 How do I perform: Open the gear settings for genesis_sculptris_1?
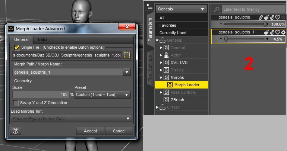[283, 32]
